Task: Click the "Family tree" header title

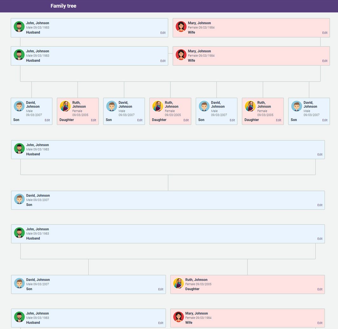Action: [x=63, y=6]
